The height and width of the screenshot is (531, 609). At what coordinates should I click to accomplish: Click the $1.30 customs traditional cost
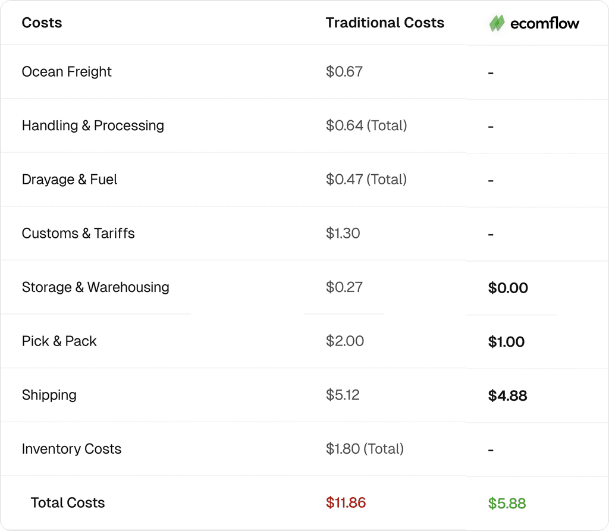pos(343,233)
